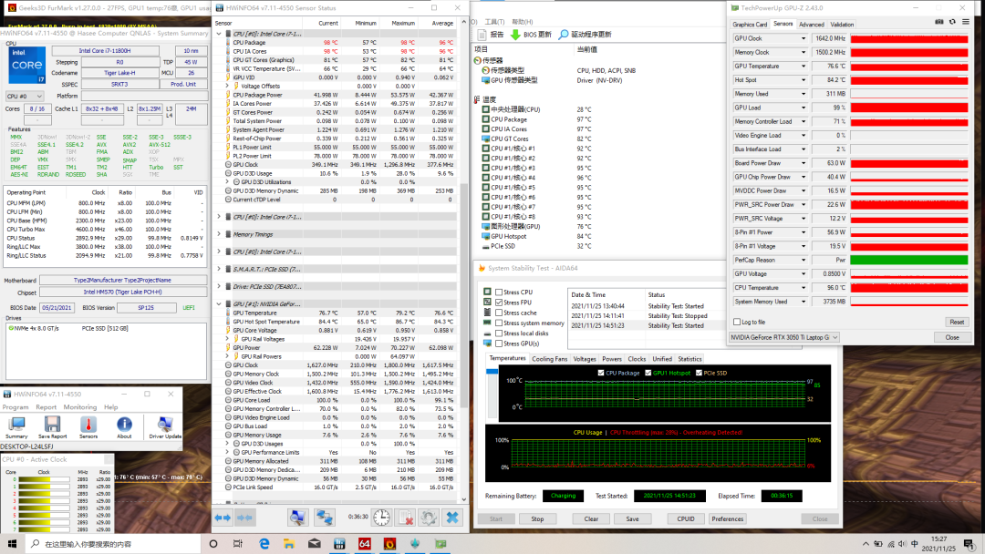Click the network computers icon in Sensor Status
This screenshot has height=554, width=985.
point(324,518)
